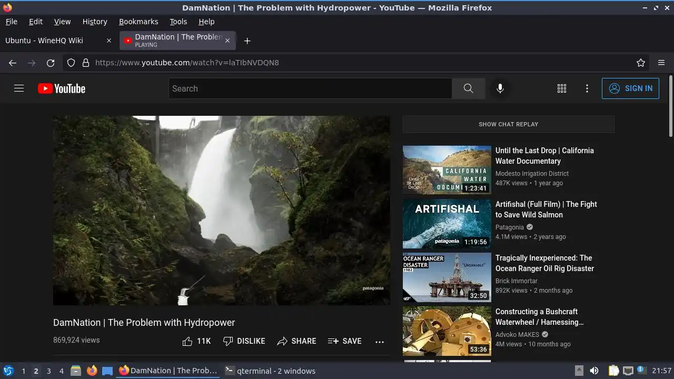Image resolution: width=674 pixels, height=379 pixels.
Task: Open the Tools menu
Action: tap(179, 22)
